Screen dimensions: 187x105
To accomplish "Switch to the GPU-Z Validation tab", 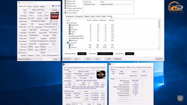I will [x=42, y=6].
